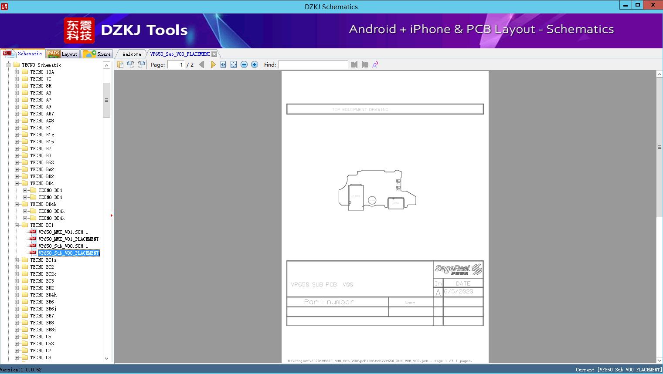The width and height of the screenshot is (663, 374).
Task: Click the find next icon
Action: click(365, 64)
